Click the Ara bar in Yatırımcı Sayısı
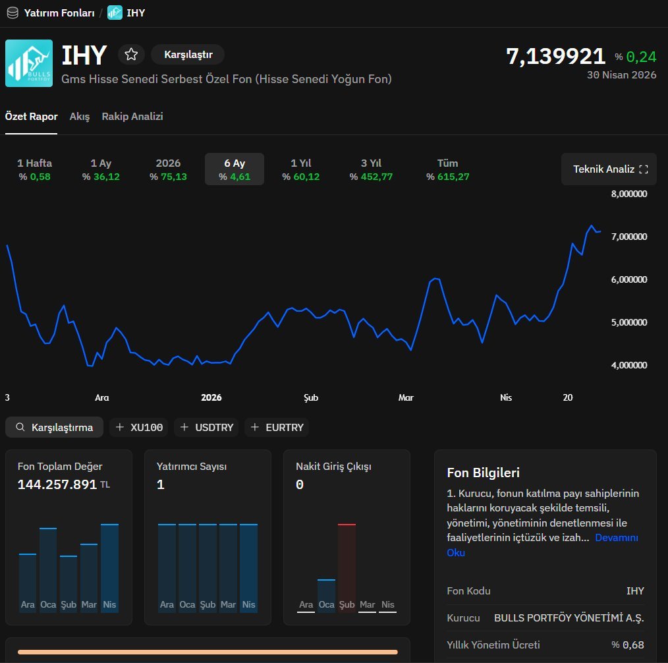The width and height of the screenshot is (668, 663). click(167, 568)
